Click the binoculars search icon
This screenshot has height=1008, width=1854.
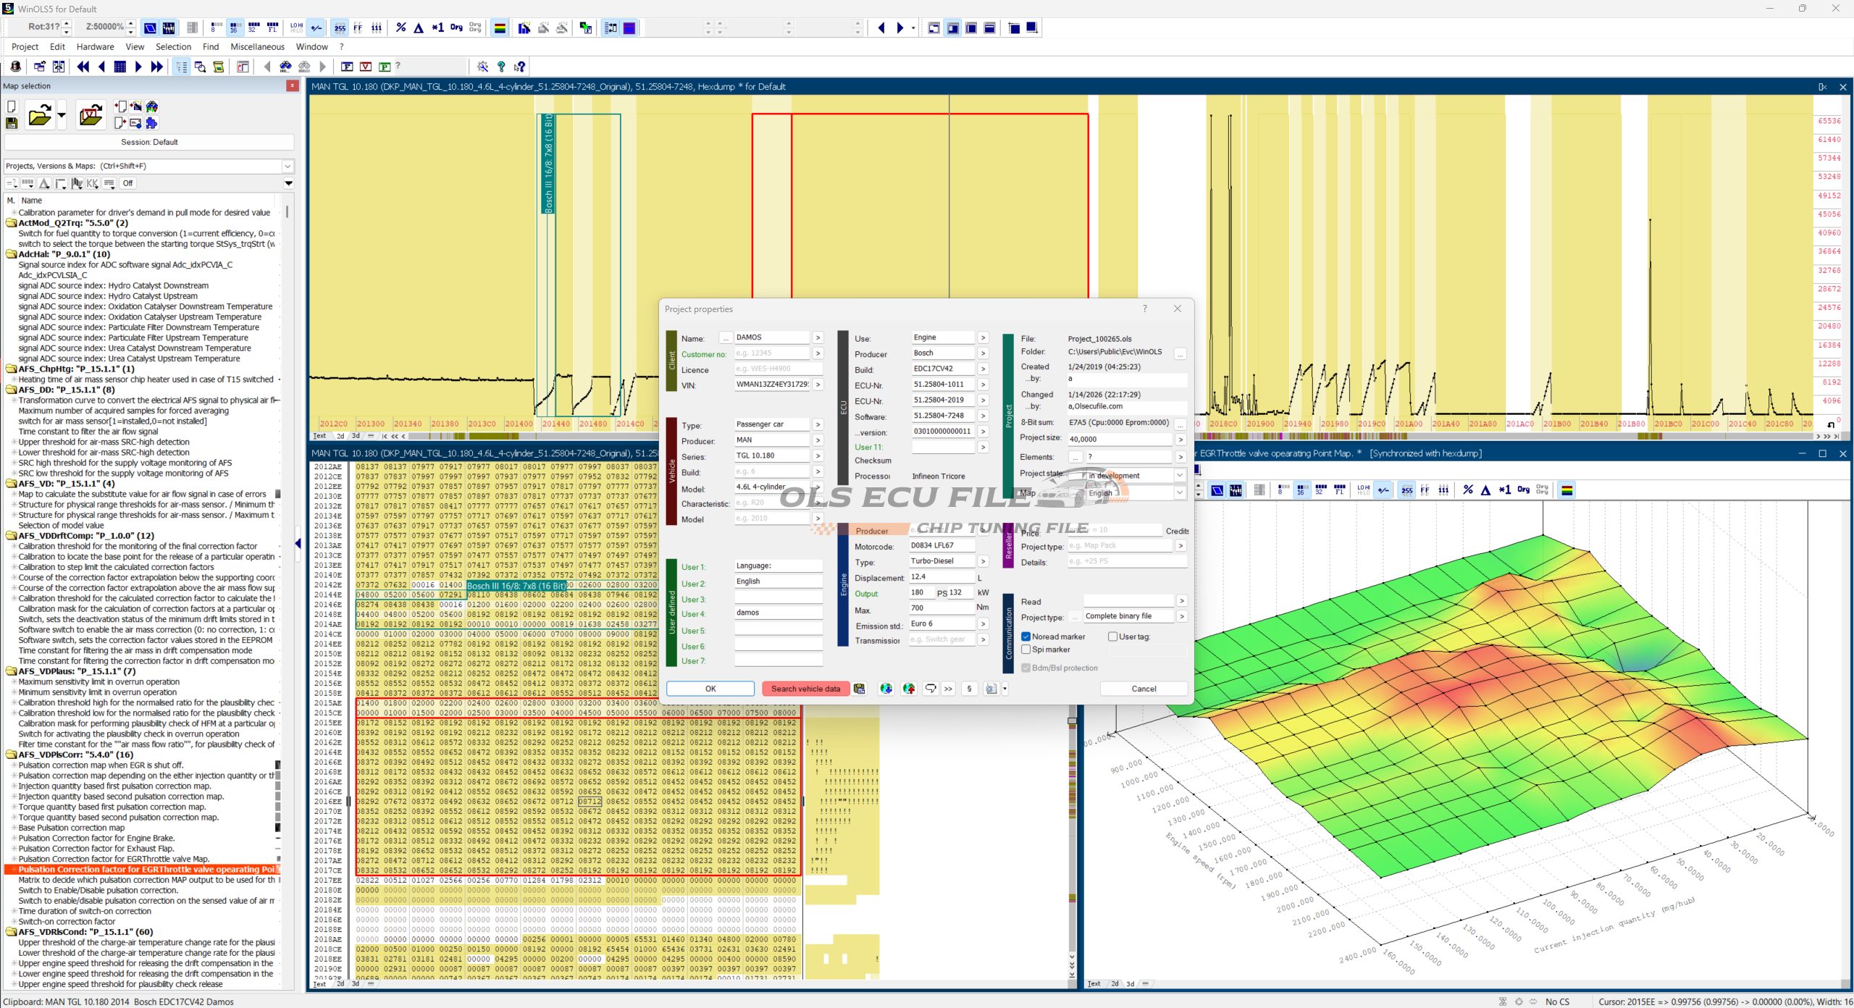285,67
